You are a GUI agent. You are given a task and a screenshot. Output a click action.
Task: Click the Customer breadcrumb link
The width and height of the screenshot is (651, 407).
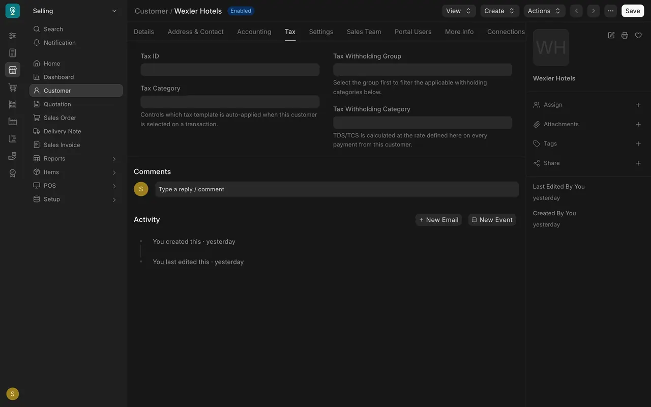(x=152, y=11)
